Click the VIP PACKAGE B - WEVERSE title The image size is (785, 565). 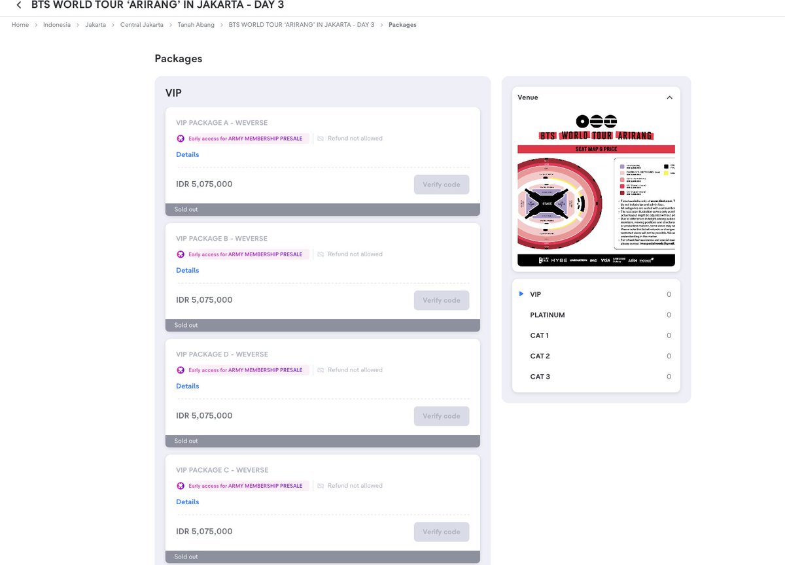[x=222, y=239]
